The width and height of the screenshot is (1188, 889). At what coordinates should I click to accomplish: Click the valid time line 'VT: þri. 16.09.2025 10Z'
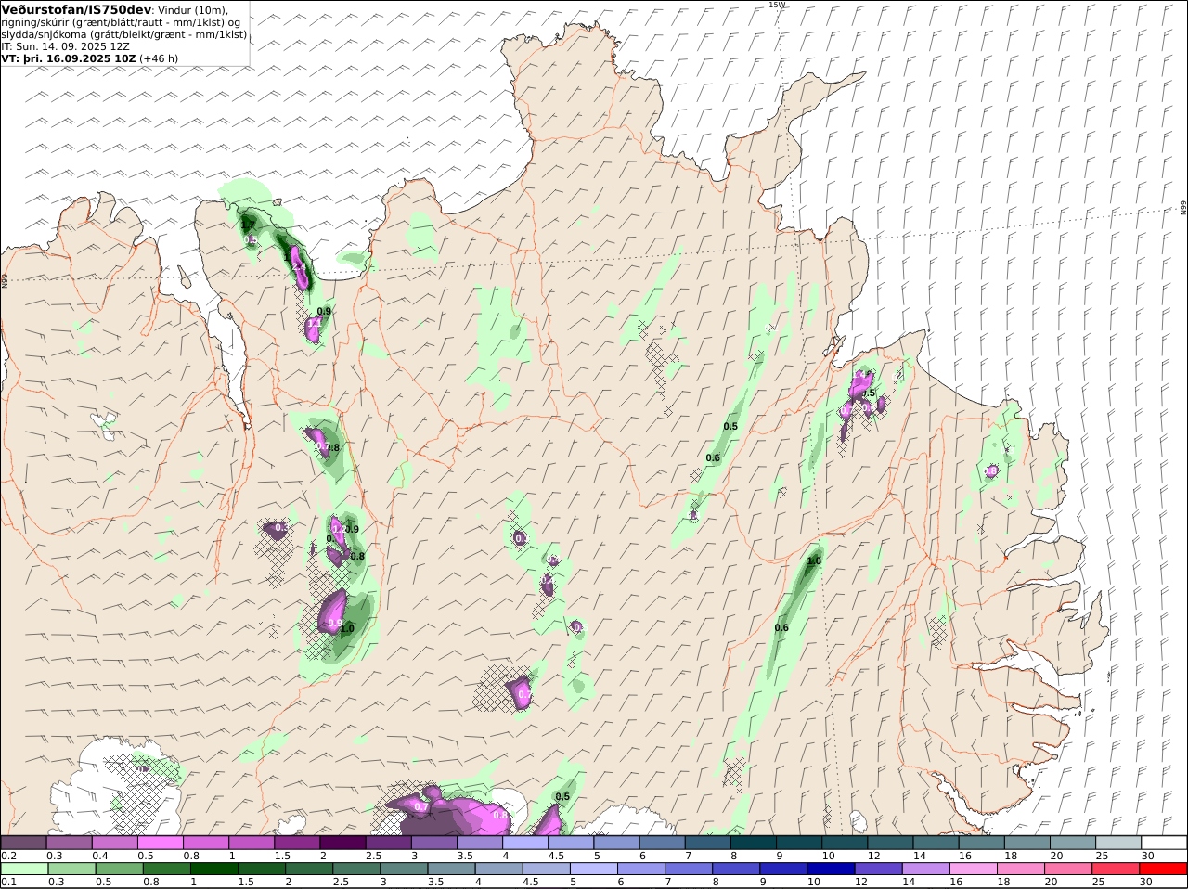(x=69, y=58)
